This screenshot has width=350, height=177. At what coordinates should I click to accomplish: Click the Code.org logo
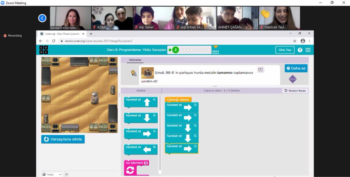tap(44, 50)
